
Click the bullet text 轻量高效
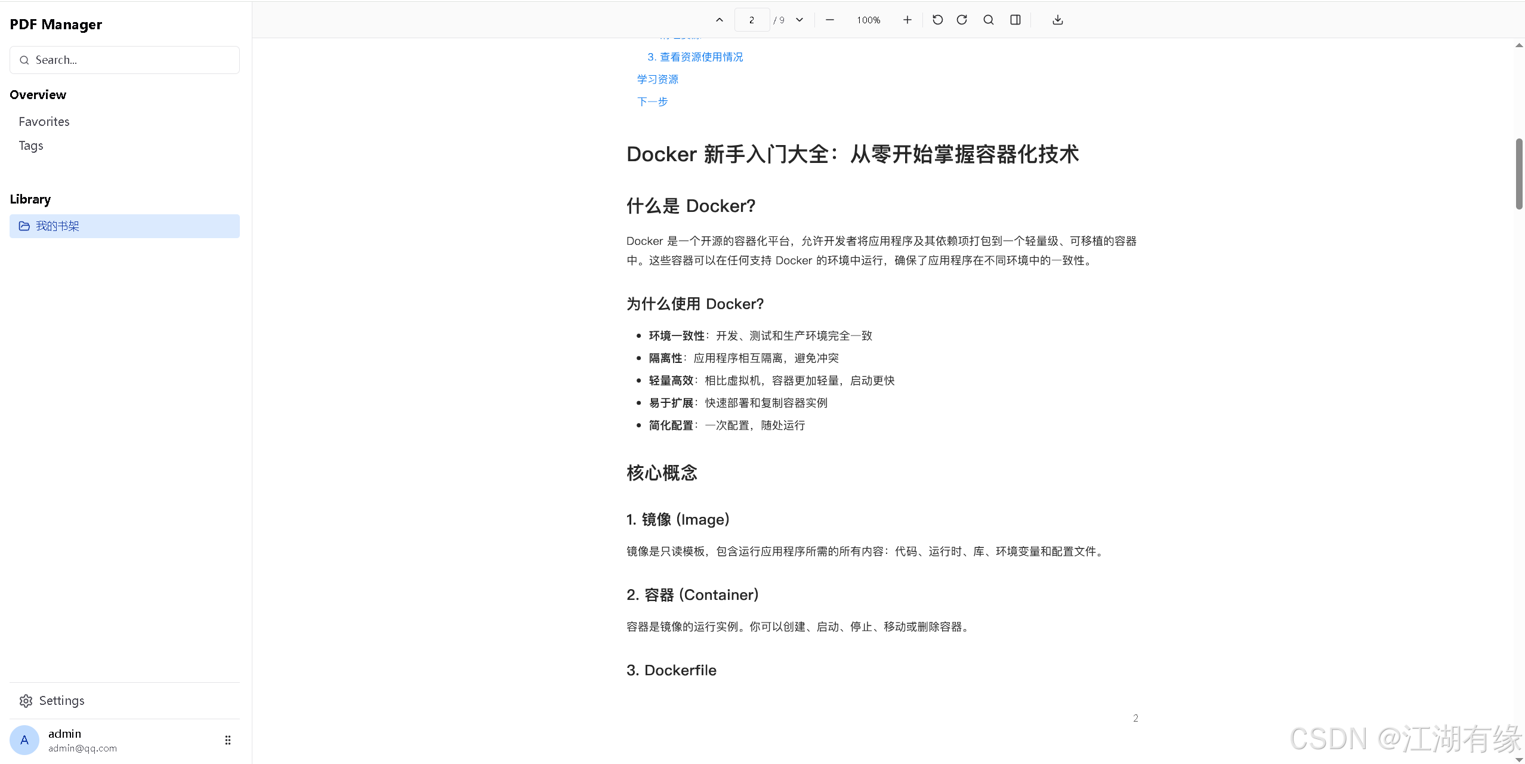point(671,381)
